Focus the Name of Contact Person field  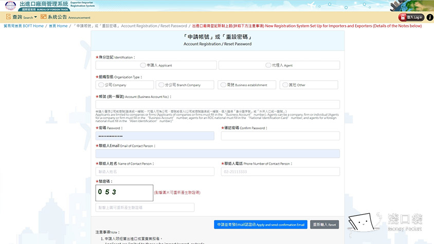click(x=155, y=172)
